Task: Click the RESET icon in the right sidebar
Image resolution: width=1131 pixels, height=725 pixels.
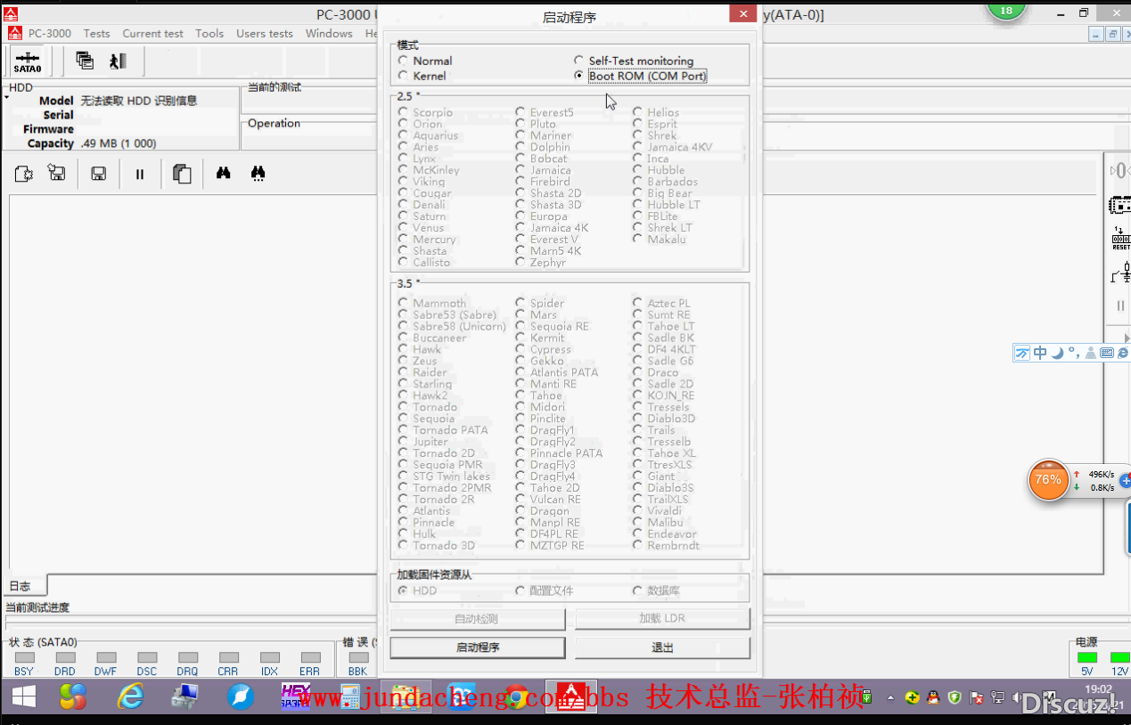Action: 1120,239
